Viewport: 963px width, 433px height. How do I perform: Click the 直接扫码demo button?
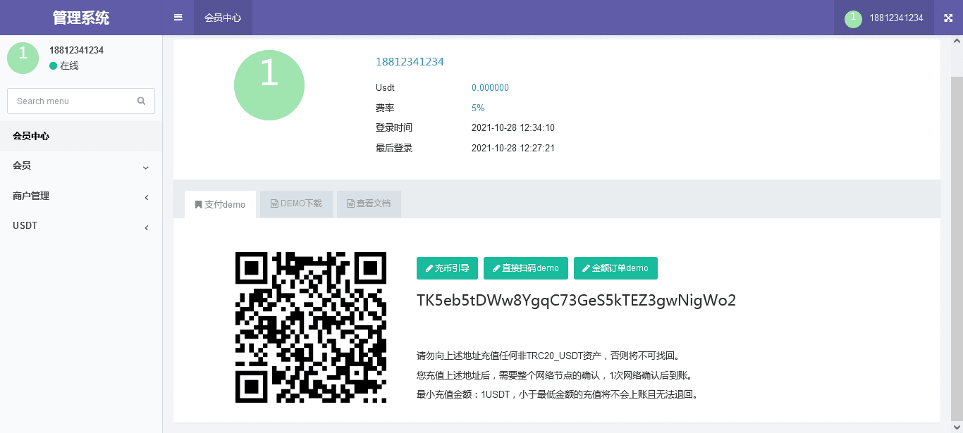(526, 268)
